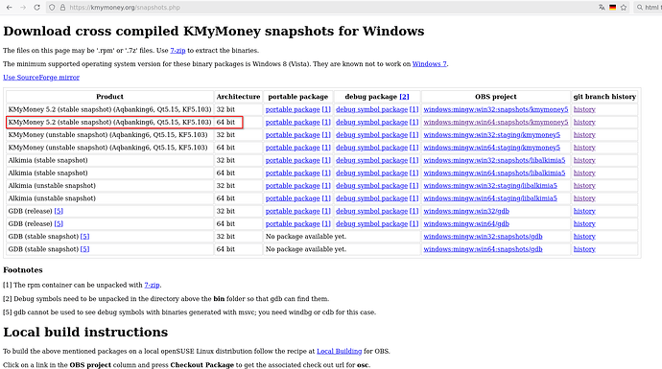Open windows:mingw:win64:staging/libalkimia5 link
Image resolution: width=662 pixels, height=369 pixels.
click(490, 198)
